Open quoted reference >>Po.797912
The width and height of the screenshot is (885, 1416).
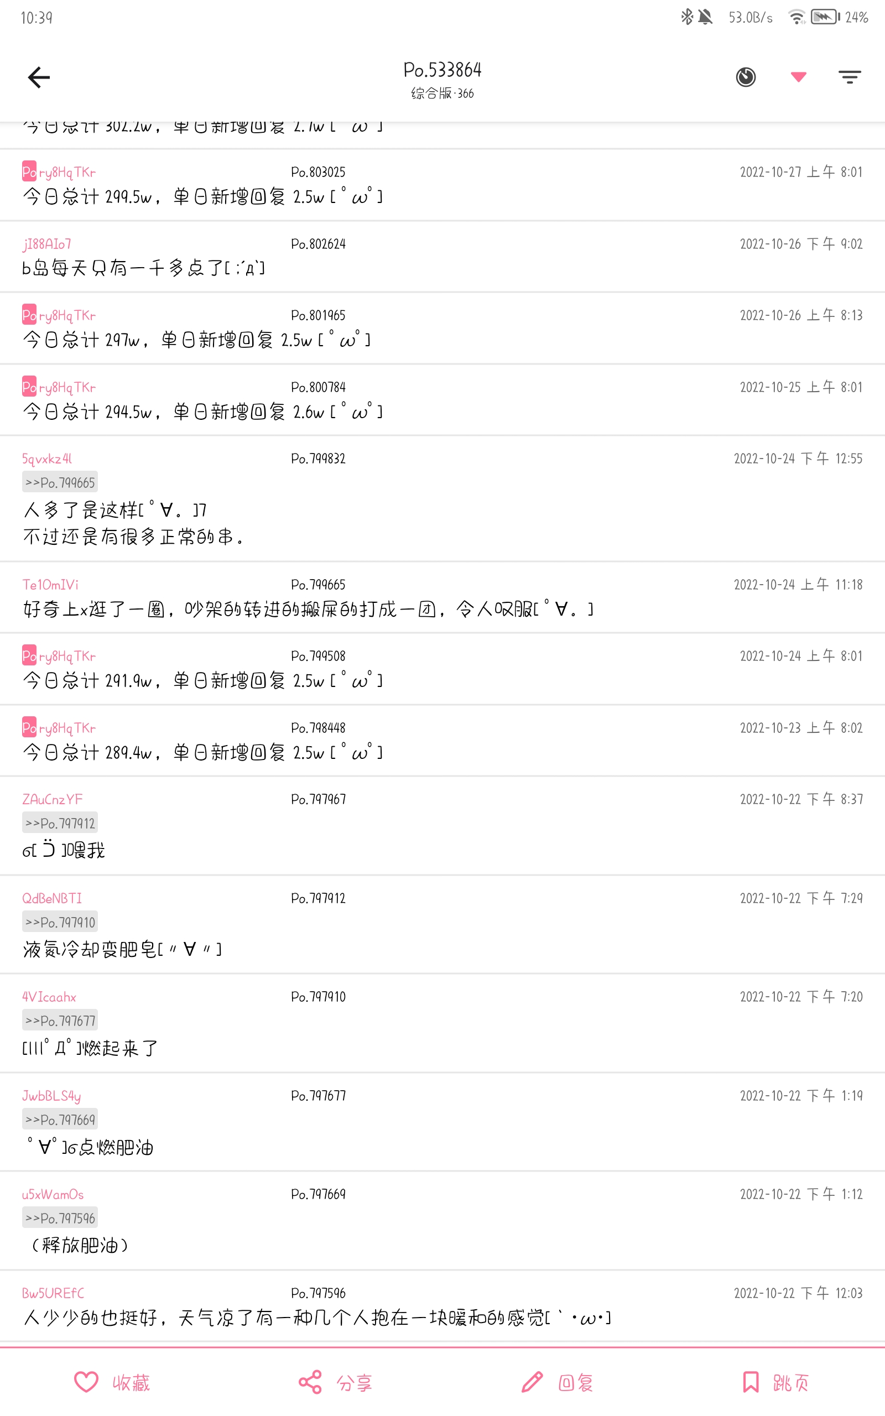[x=60, y=823]
